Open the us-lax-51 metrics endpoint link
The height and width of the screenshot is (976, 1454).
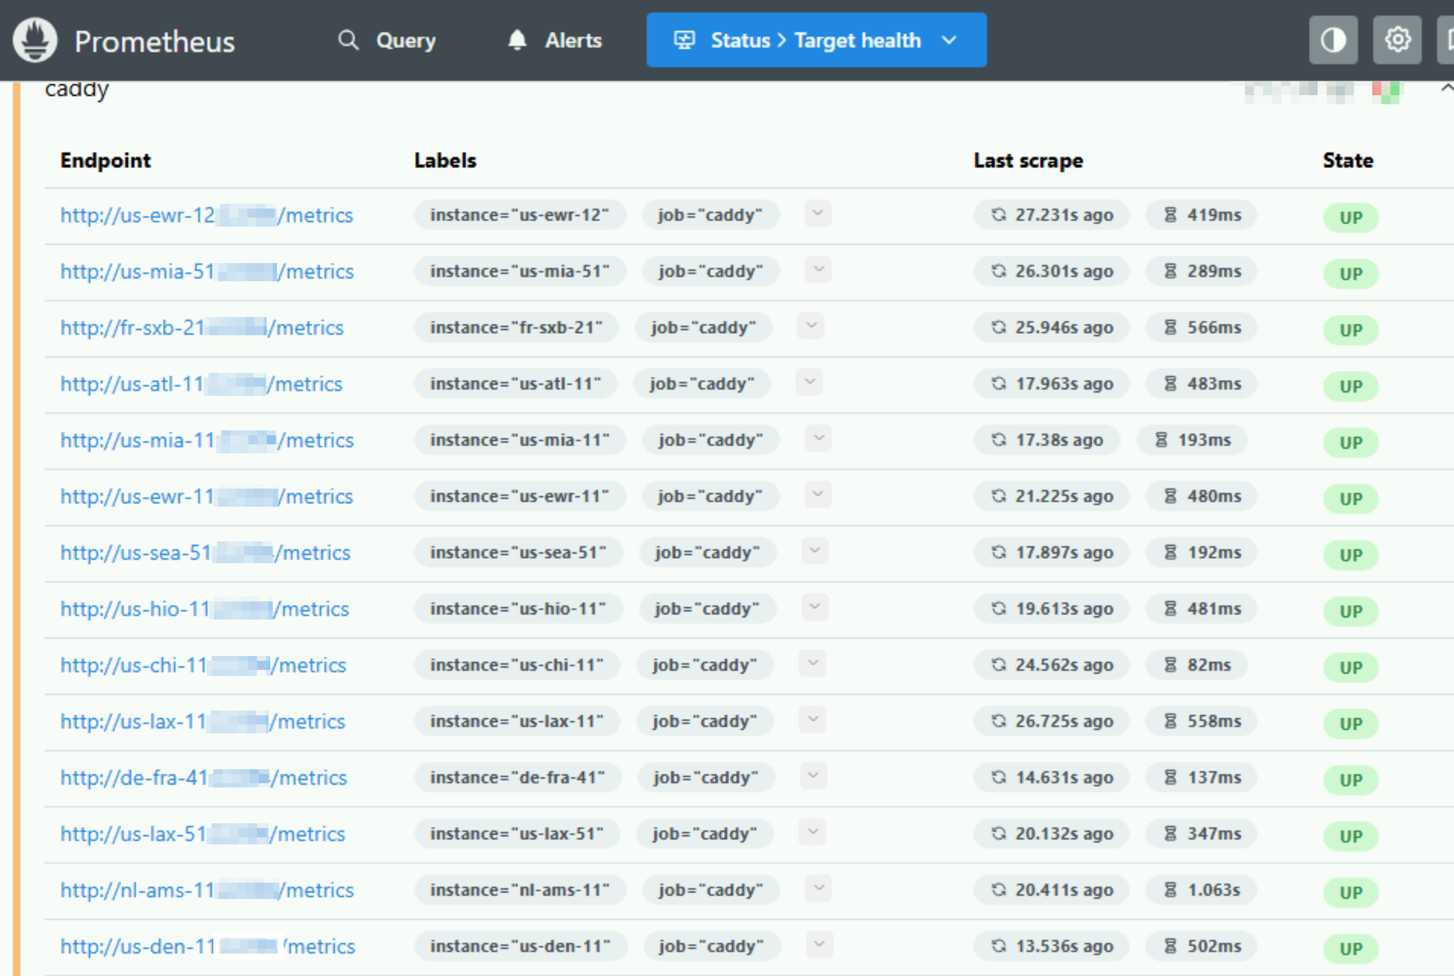(x=202, y=834)
